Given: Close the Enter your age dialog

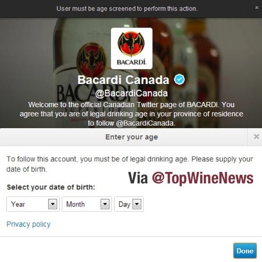Looking at the screenshot, I should (x=256, y=137).
